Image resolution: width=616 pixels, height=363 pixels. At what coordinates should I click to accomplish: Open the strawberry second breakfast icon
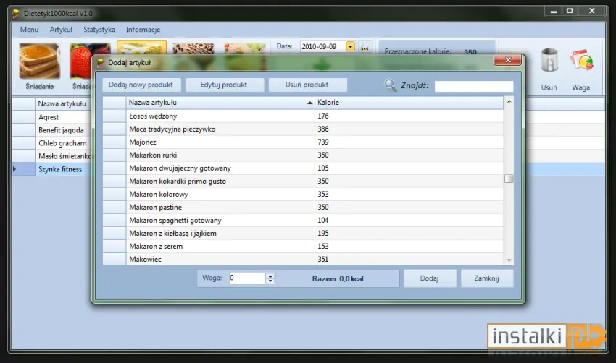(81, 61)
